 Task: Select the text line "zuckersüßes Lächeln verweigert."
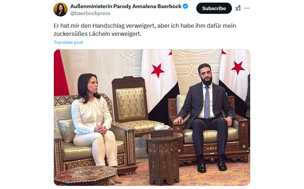click(x=98, y=34)
